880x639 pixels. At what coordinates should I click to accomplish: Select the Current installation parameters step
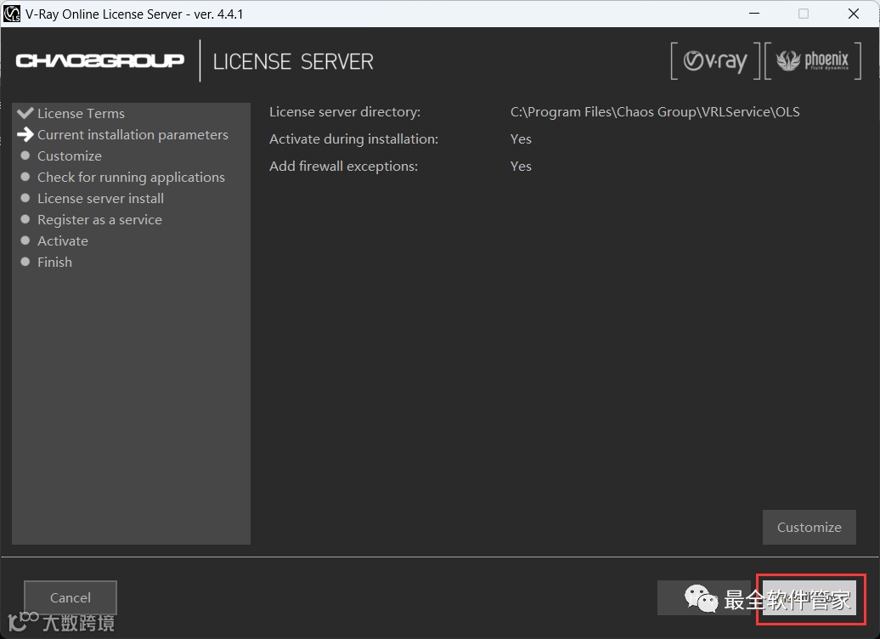click(133, 135)
